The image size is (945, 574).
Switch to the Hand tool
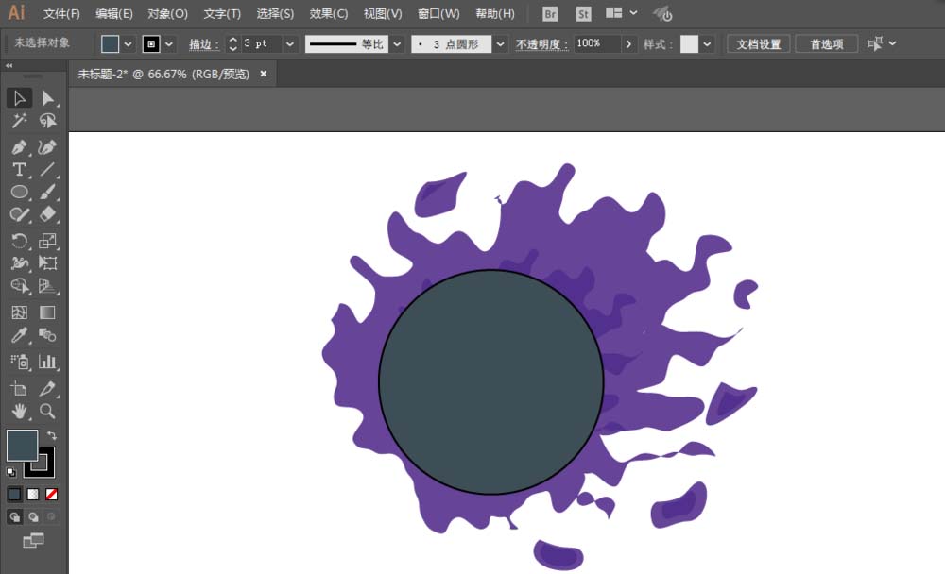tap(19, 411)
